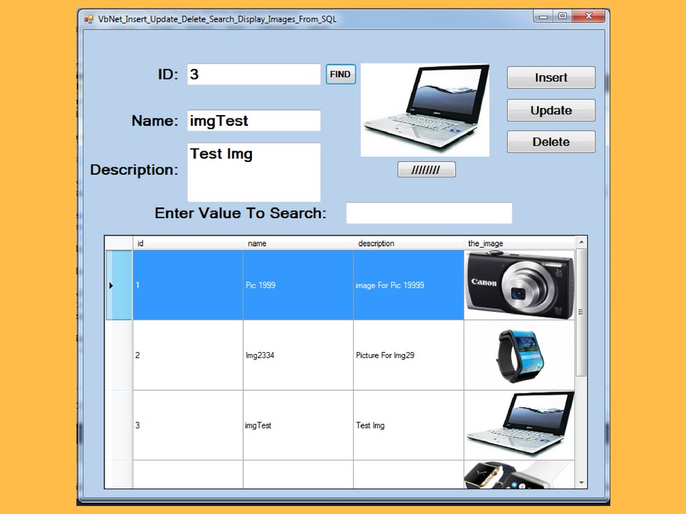Image resolution: width=686 pixels, height=514 pixels.
Task: Click the smartwatch image in row 2
Action: 519,355
